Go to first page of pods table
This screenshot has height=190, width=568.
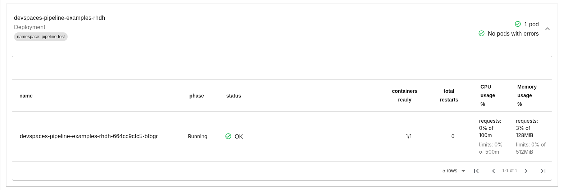476,171
